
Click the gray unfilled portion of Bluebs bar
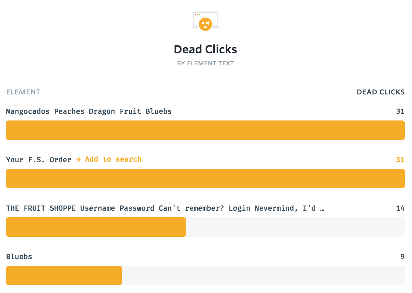(x=263, y=275)
